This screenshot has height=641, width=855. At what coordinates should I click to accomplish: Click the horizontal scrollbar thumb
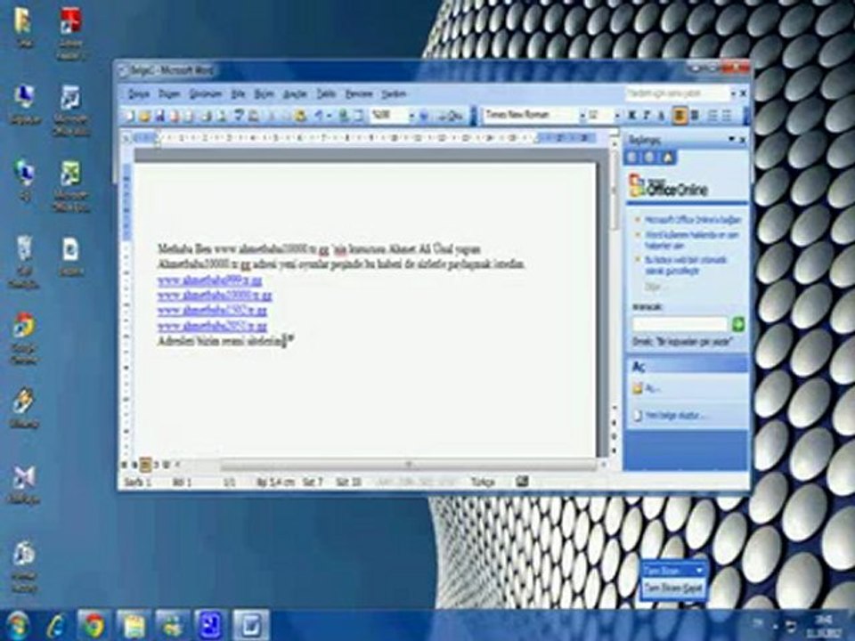(x=408, y=465)
